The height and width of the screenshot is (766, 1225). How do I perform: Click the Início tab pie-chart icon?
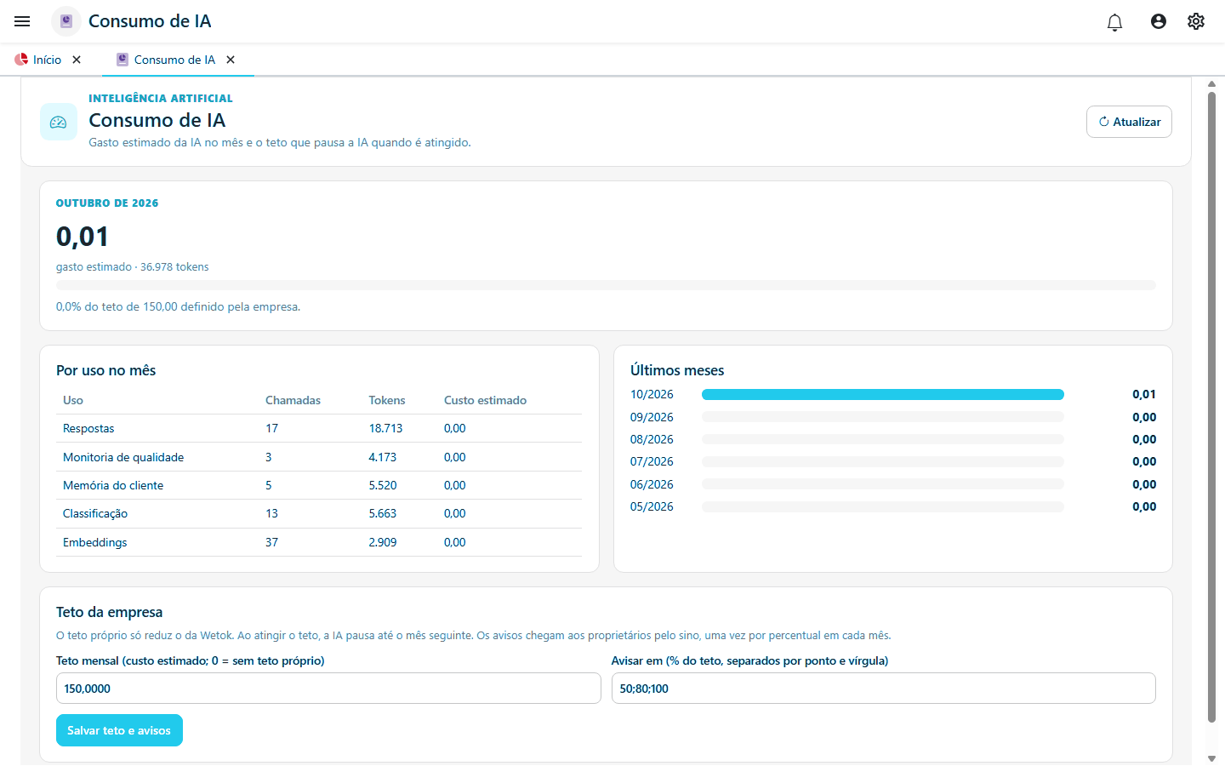(21, 60)
